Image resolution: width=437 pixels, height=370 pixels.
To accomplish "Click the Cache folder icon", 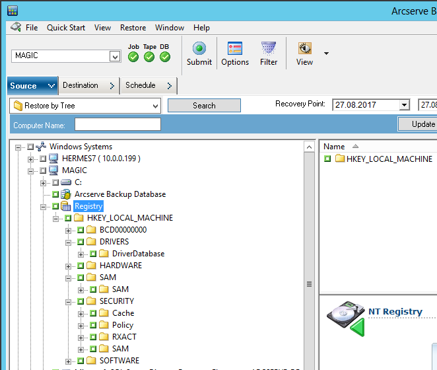I will tap(104, 313).
